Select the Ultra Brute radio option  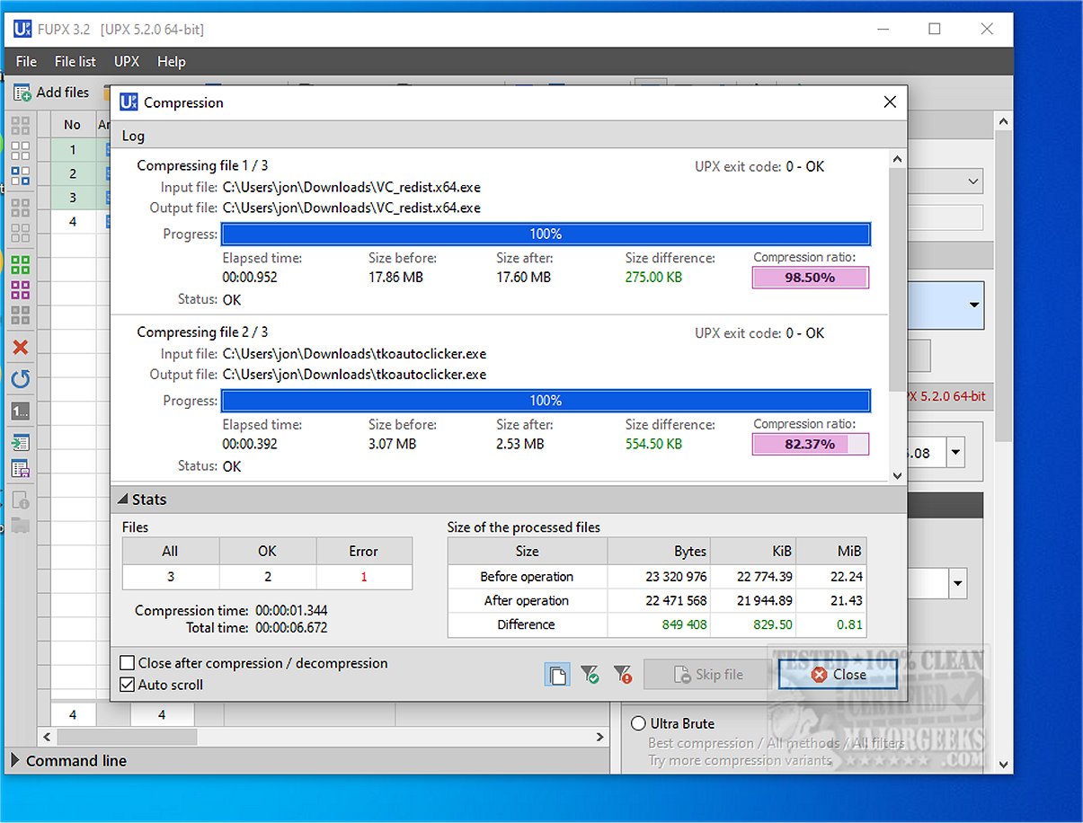[x=638, y=723]
